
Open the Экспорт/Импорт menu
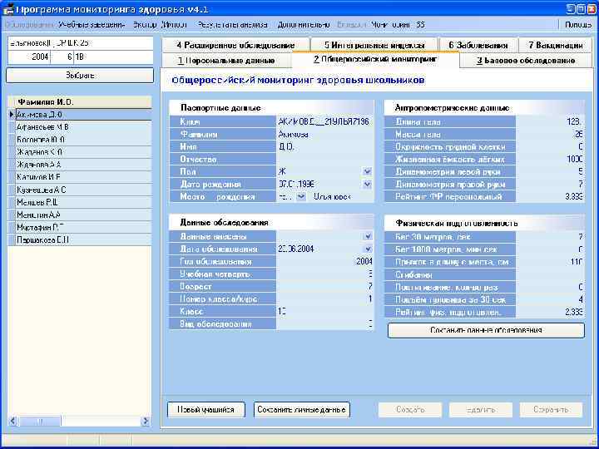coord(160,25)
